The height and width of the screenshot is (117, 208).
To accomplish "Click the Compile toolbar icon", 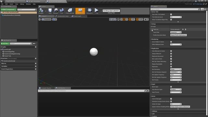I will tap(41, 11).
